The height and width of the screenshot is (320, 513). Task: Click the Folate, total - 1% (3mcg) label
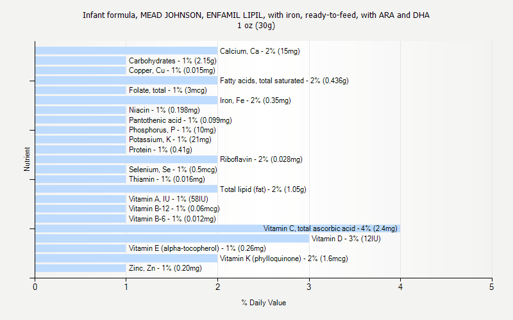pos(168,90)
